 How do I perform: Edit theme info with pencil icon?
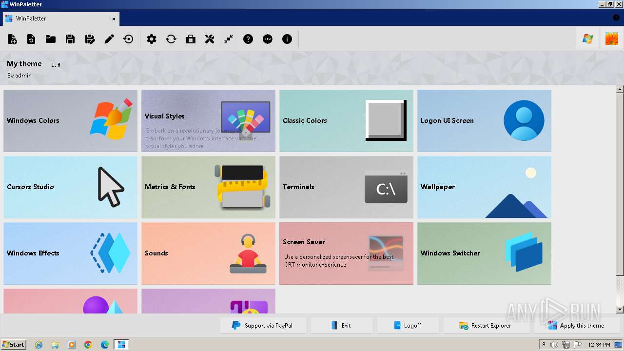[109, 39]
